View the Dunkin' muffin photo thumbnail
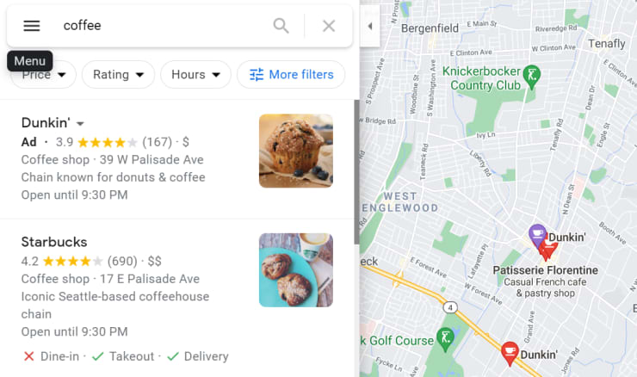 click(x=296, y=151)
